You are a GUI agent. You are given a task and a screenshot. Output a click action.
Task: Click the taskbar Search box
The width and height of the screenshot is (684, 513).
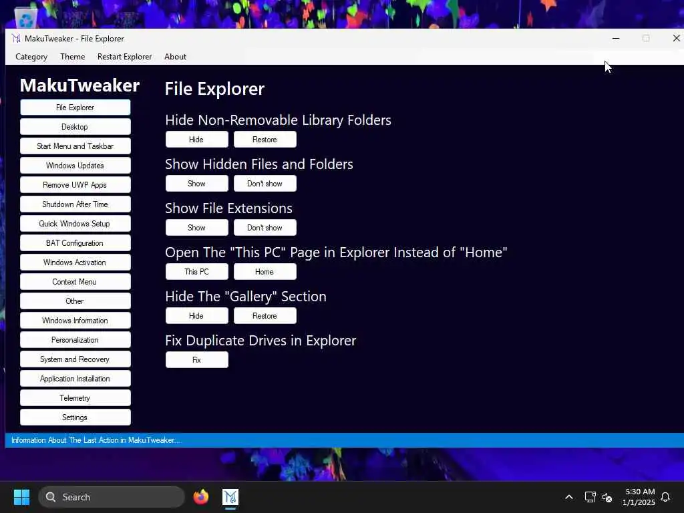(112, 497)
